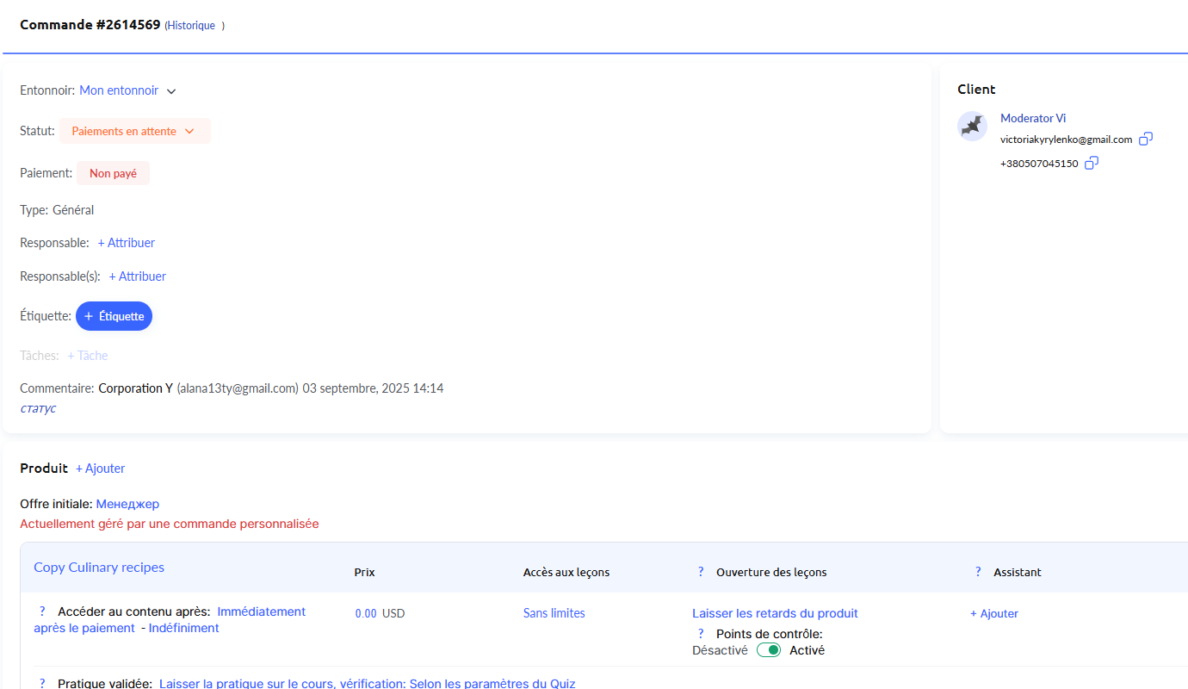Click Attribuer next to Responsable
Viewport: 1188px width, 689px height.
(126, 243)
